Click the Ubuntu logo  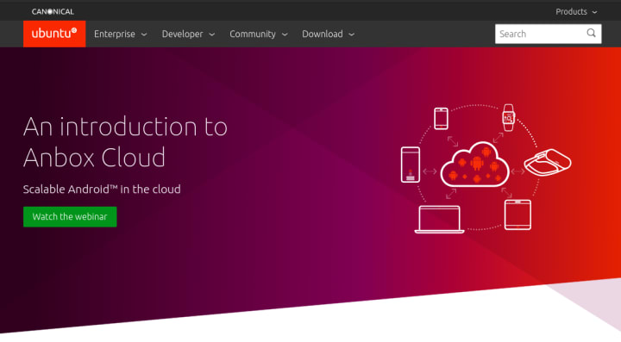coord(54,34)
